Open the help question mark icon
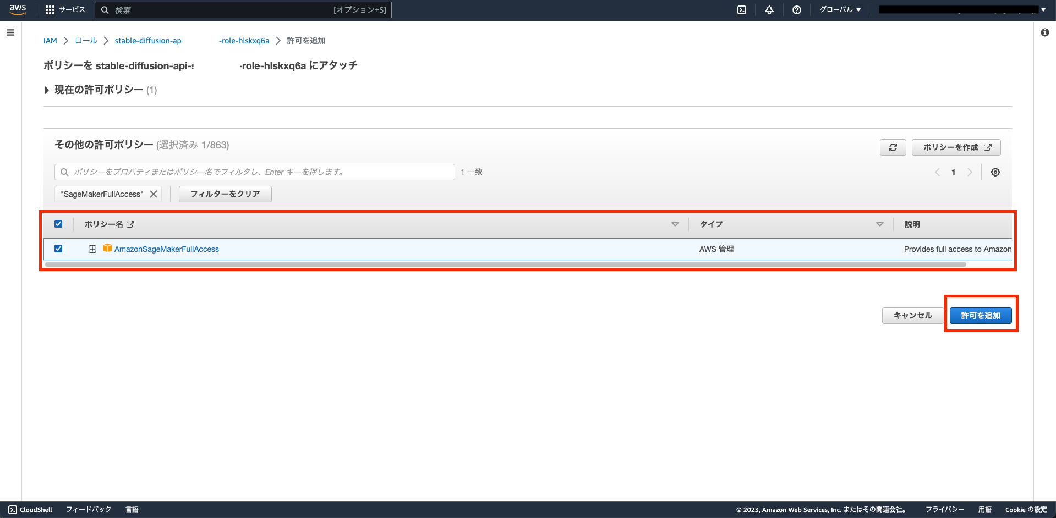This screenshot has width=1056, height=518. (797, 10)
